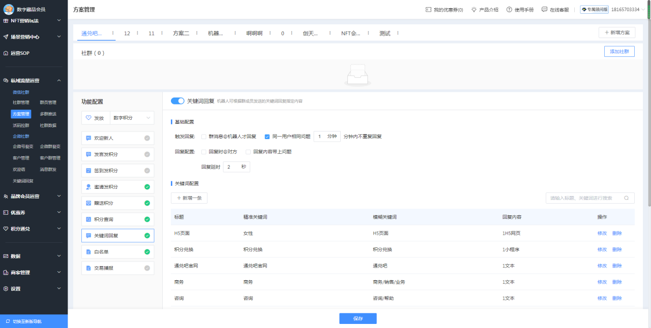Click the 欢迎新人 card icon in 功能配置
Image resolution: width=651 pixels, height=328 pixels.
coord(90,138)
